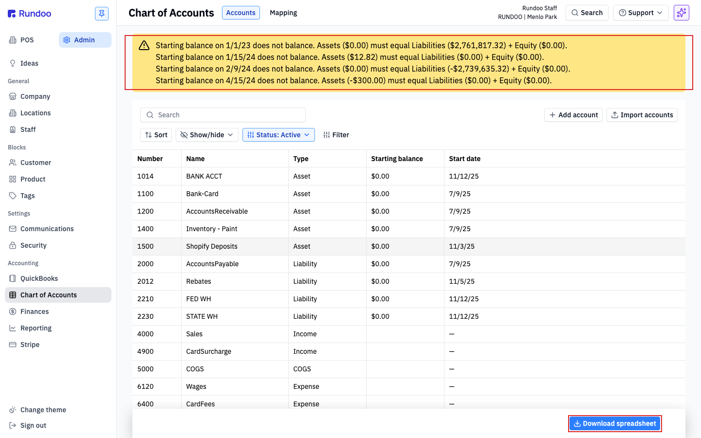The width and height of the screenshot is (701, 438).
Task: Click the top Search button
Action: tap(587, 13)
